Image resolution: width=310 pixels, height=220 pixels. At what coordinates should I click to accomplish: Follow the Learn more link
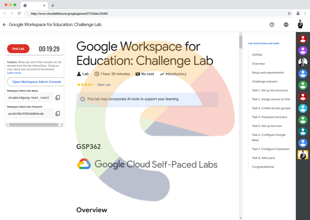(14, 73)
